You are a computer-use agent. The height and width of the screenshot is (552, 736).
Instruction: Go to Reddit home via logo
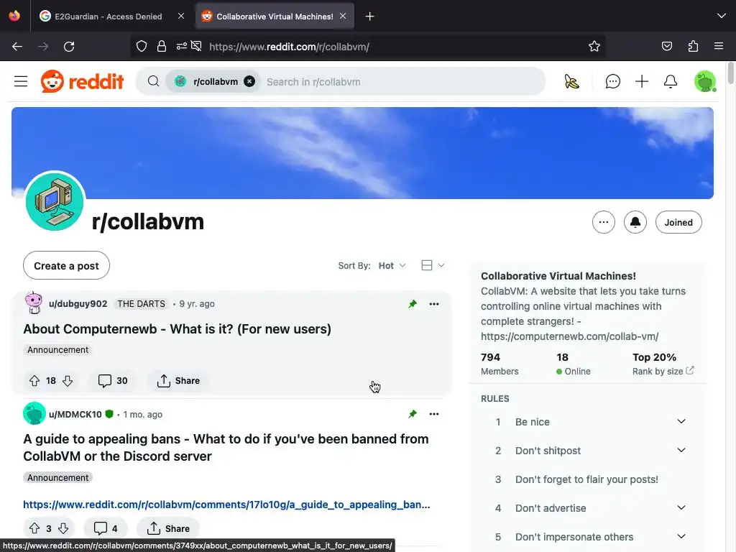pos(82,82)
